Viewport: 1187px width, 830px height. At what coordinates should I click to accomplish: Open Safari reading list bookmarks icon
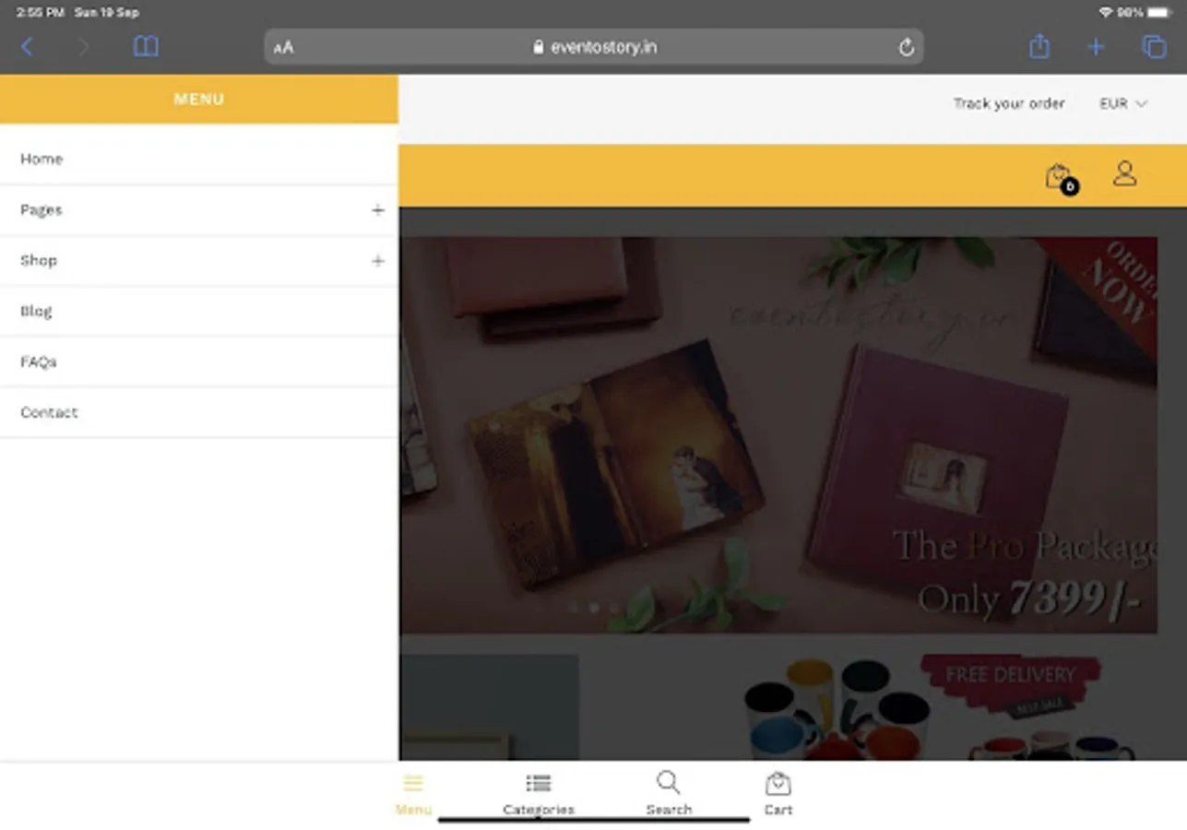point(145,46)
